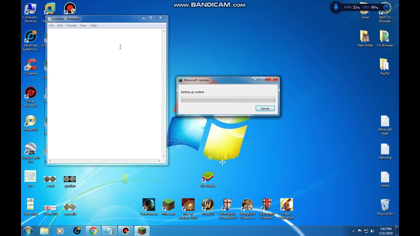Open Advanced SystemCare desktop icon
This screenshot has width=420, height=236.
pyautogui.click(x=31, y=41)
